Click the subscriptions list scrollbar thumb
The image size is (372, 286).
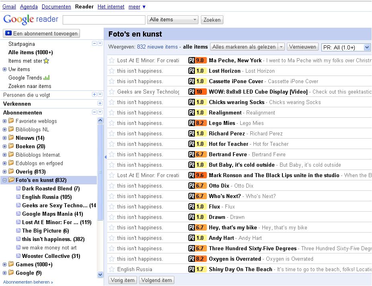pyautogui.click(x=100, y=172)
